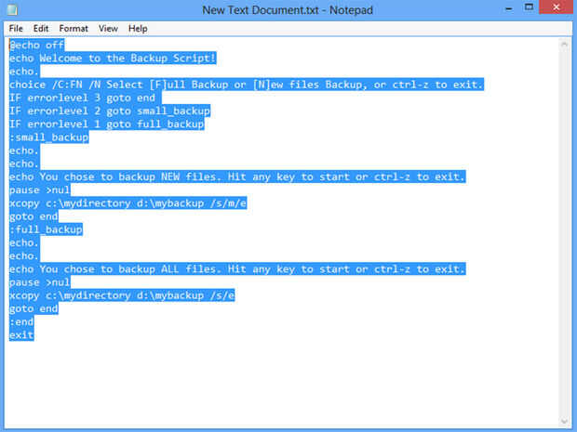
Task: Click the line starting with "choice /C:FN /N Select"
Action: click(247, 85)
